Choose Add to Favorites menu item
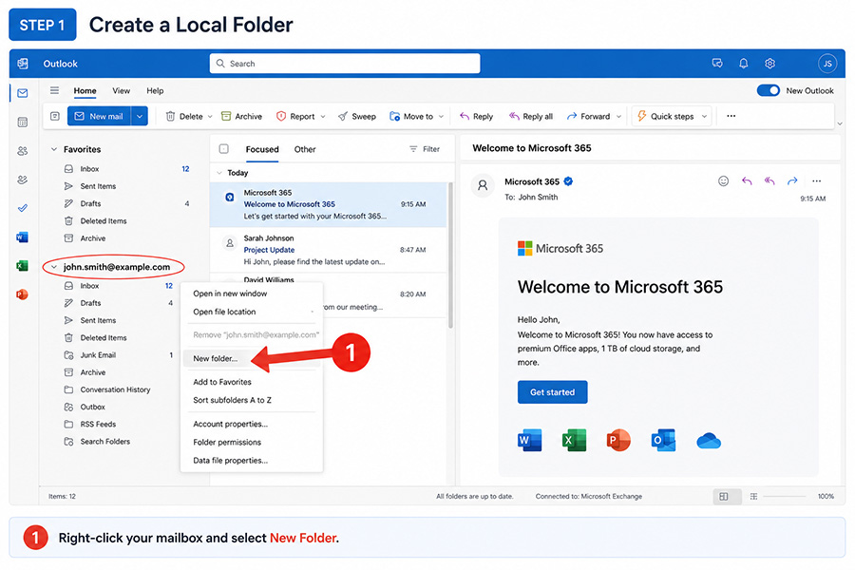Image resolution: width=855 pixels, height=570 pixels. point(252,382)
